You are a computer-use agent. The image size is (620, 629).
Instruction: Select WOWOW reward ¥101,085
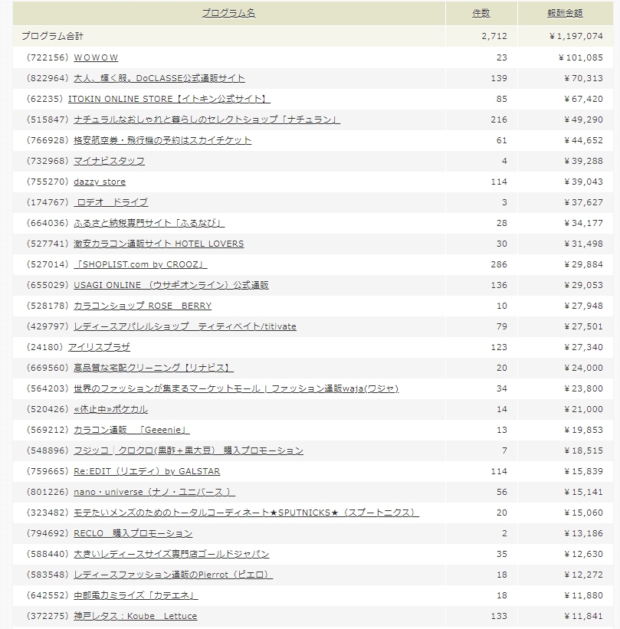click(581, 57)
